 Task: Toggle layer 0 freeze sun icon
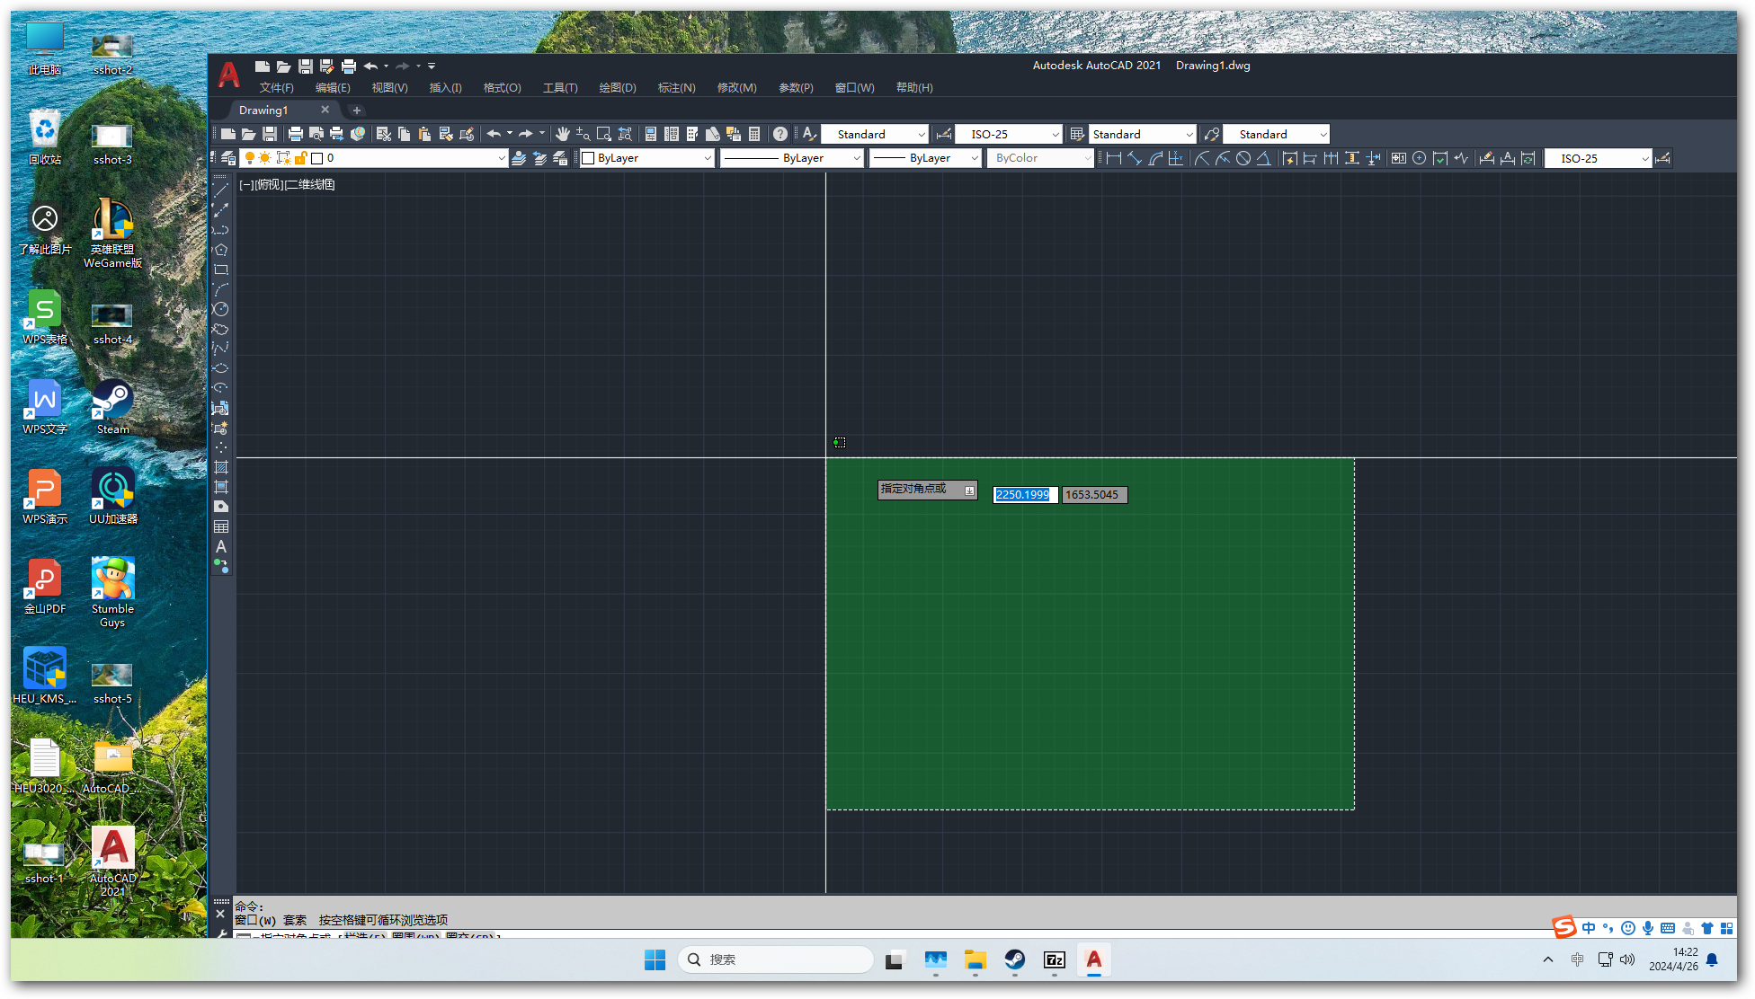[265, 158]
